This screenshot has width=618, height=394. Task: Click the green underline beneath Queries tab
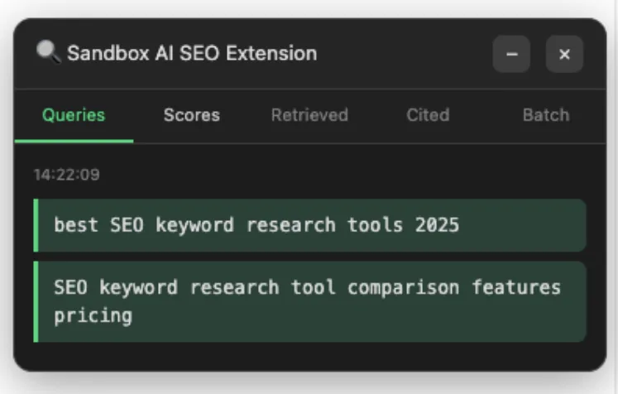click(x=74, y=141)
